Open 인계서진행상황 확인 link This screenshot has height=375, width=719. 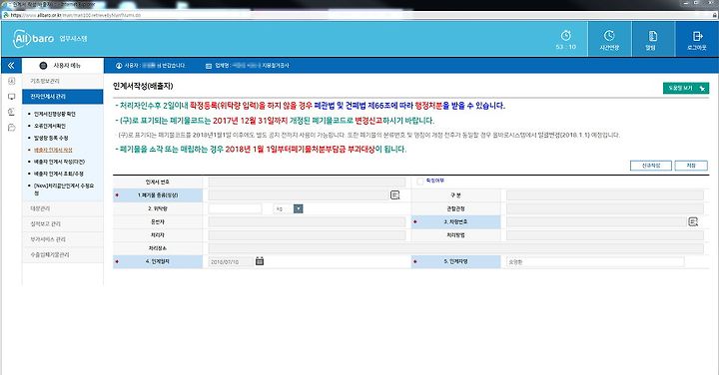[55, 114]
